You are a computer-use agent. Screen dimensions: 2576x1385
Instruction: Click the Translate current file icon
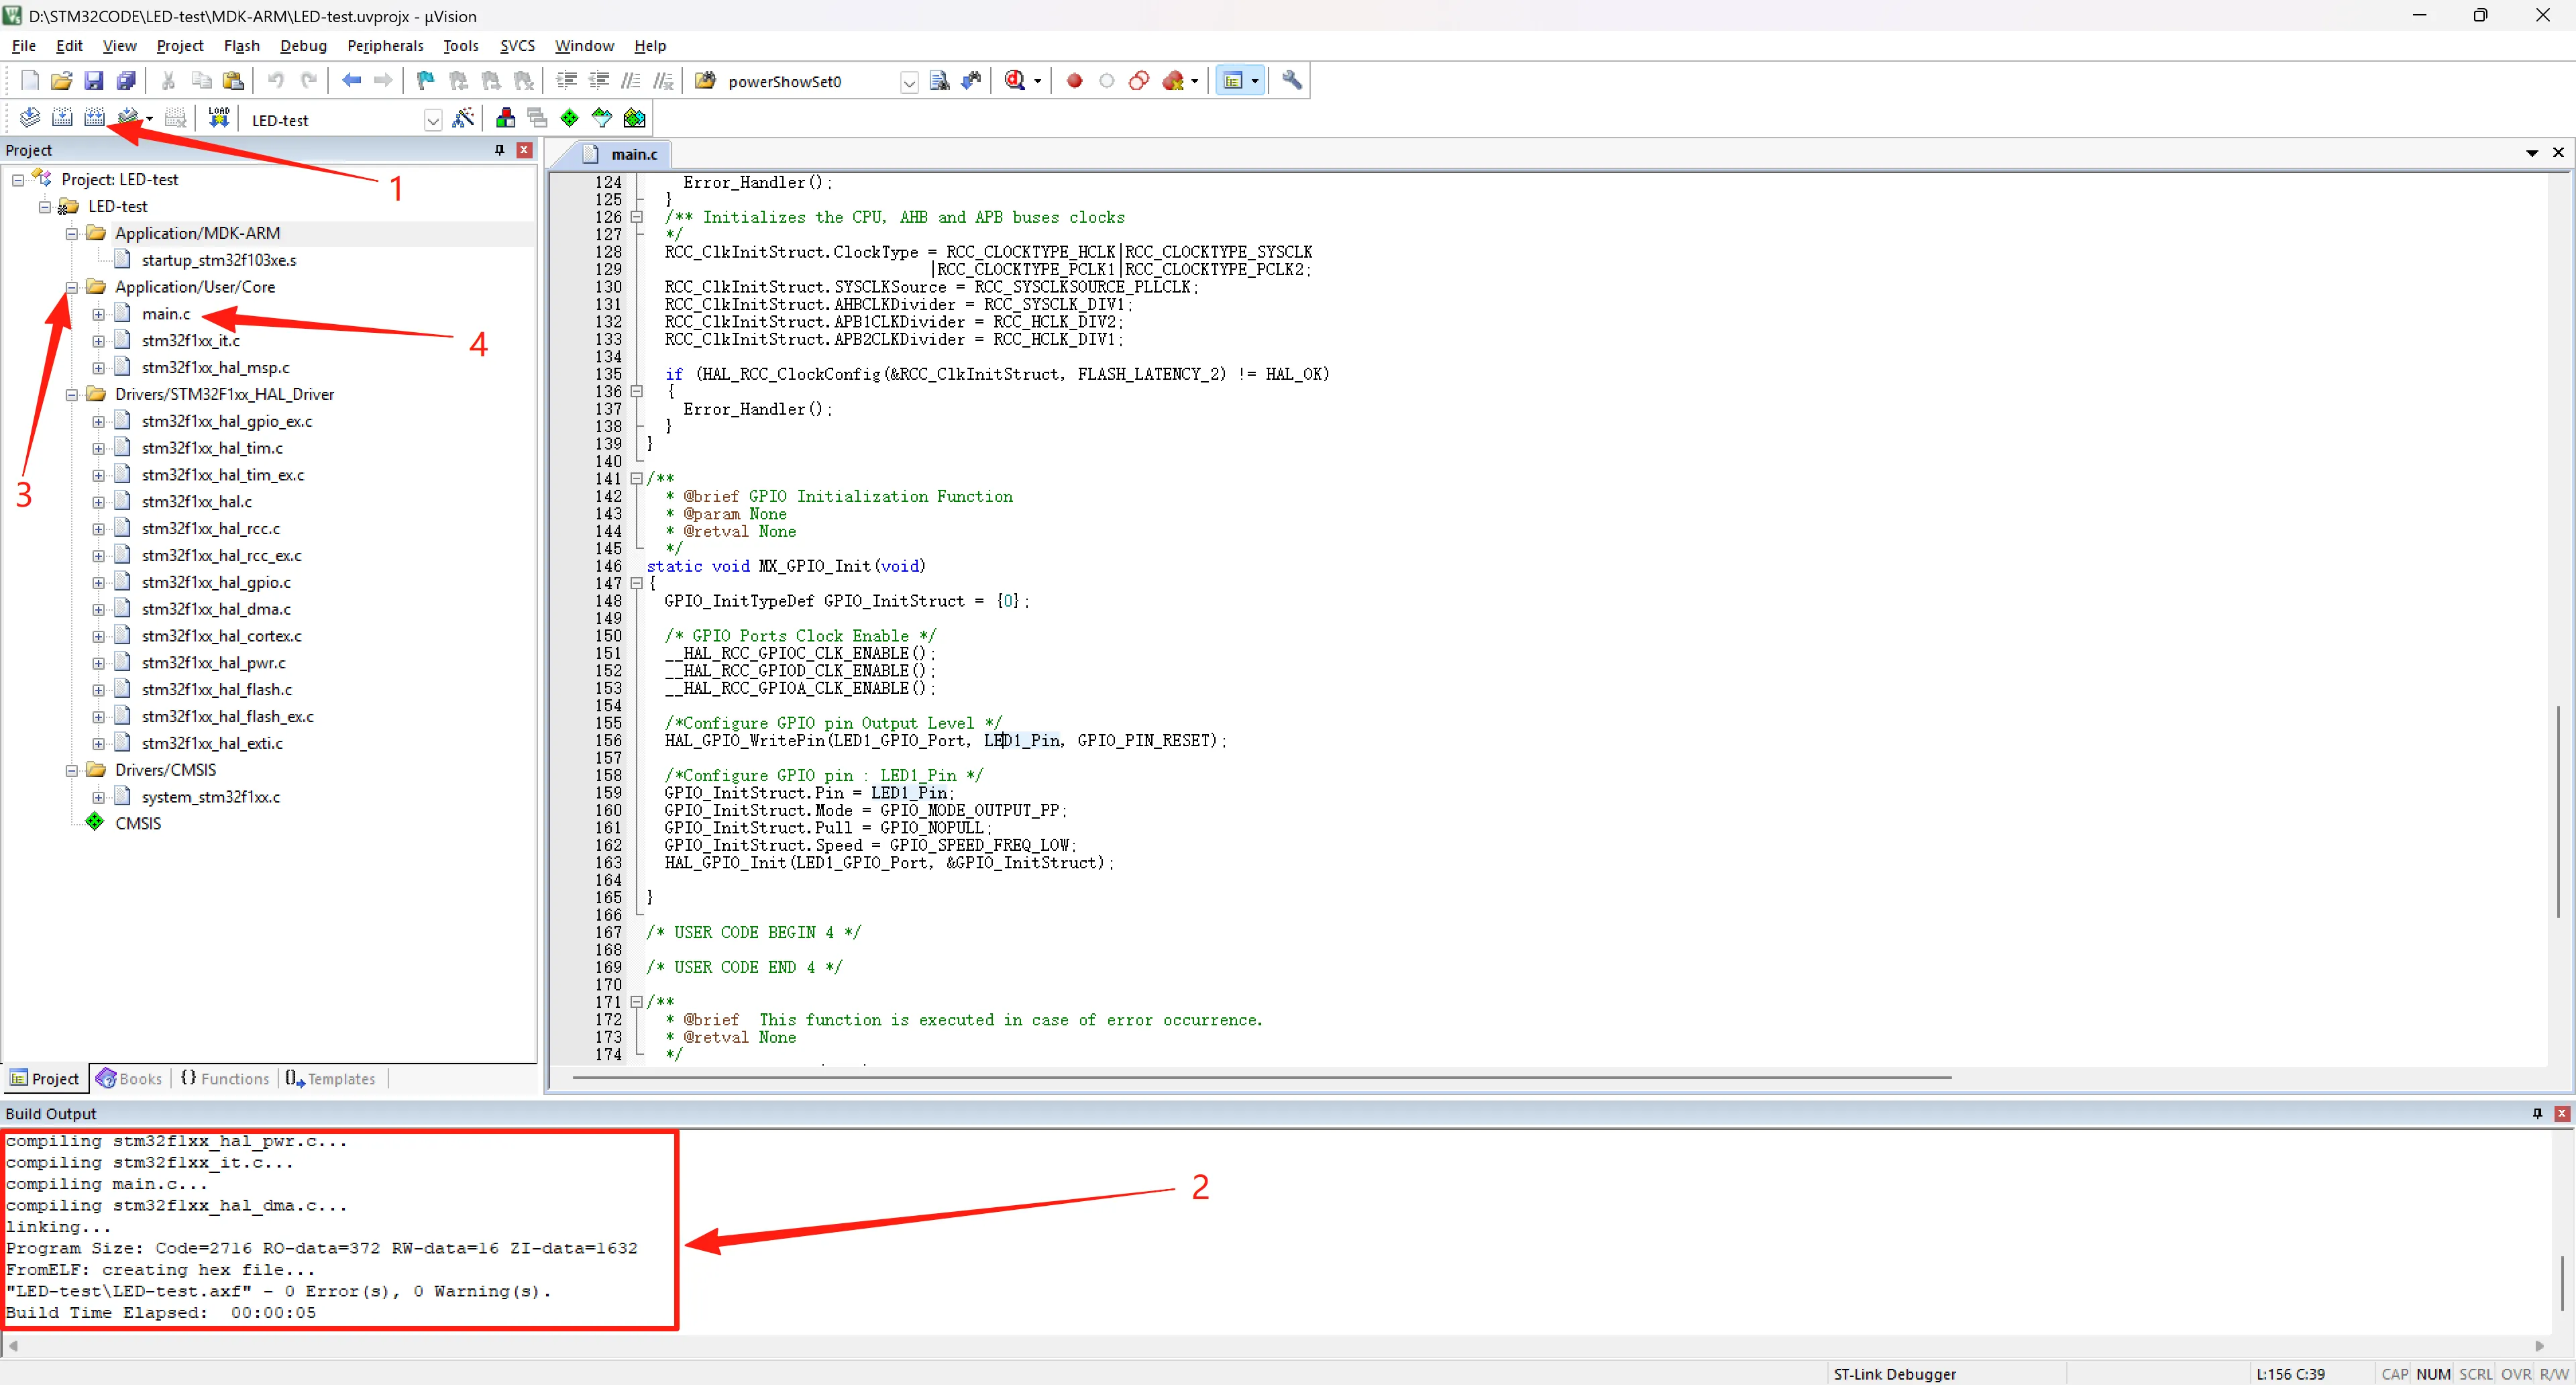[30, 118]
